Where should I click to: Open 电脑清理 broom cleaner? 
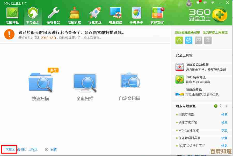tap(74, 16)
